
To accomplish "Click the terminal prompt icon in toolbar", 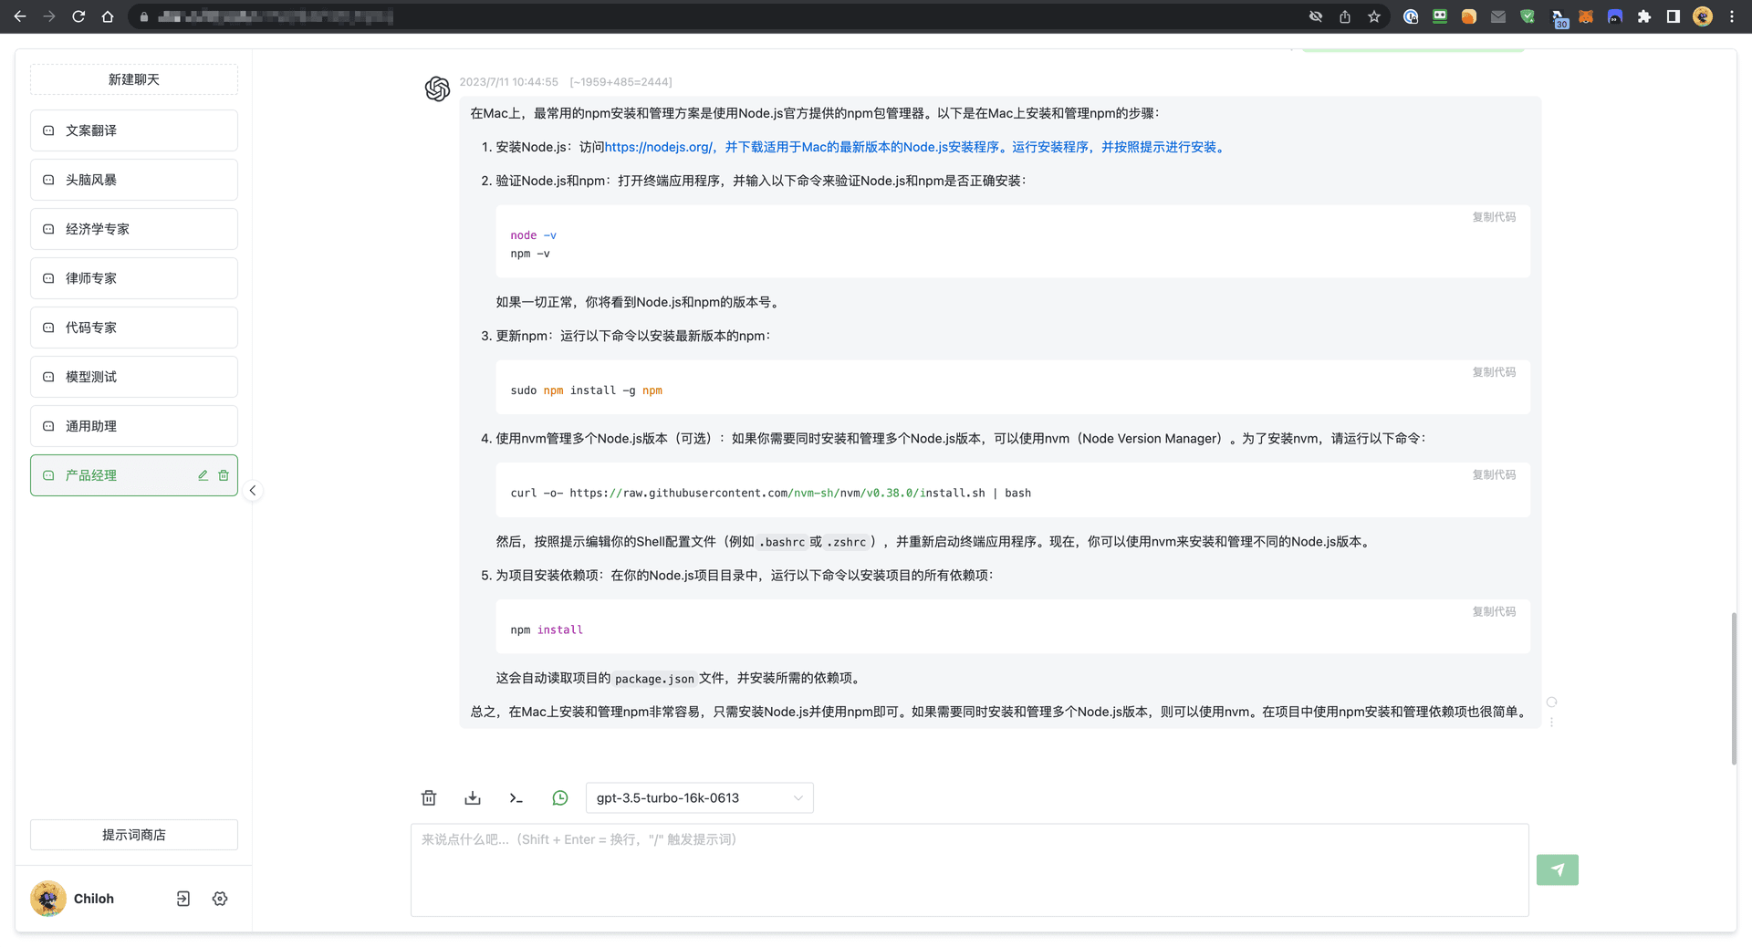I will [x=516, y=798].
